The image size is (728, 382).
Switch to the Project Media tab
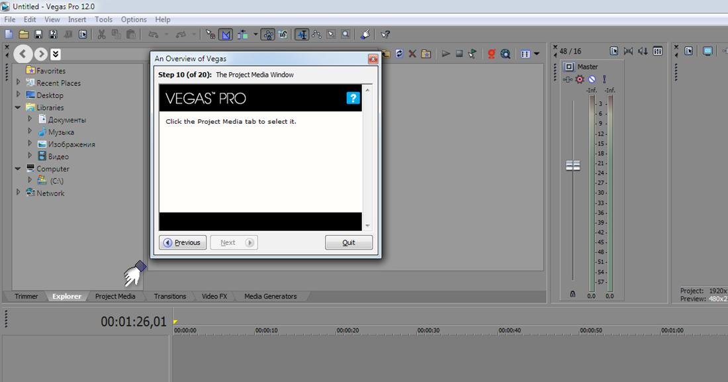[x=115, y=297]
